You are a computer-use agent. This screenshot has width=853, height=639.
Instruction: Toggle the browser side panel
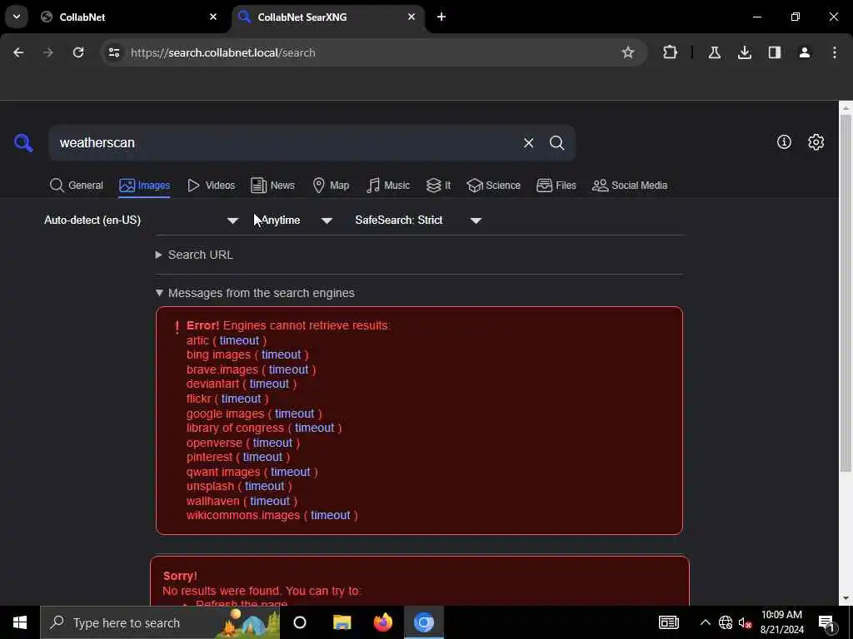coord(775,52)
